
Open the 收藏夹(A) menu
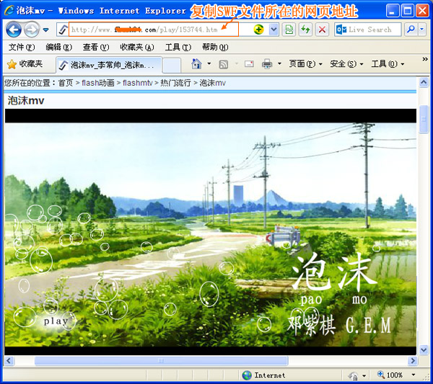point(136,48)
